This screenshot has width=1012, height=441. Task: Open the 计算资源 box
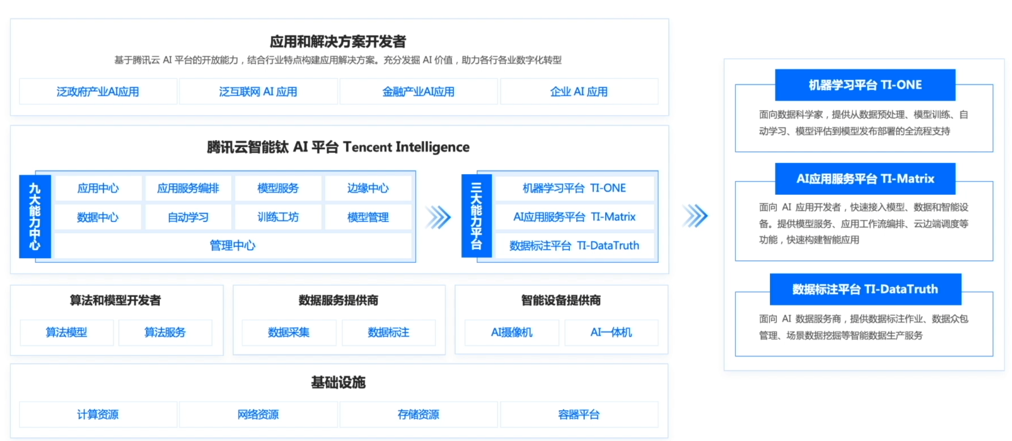98,414
